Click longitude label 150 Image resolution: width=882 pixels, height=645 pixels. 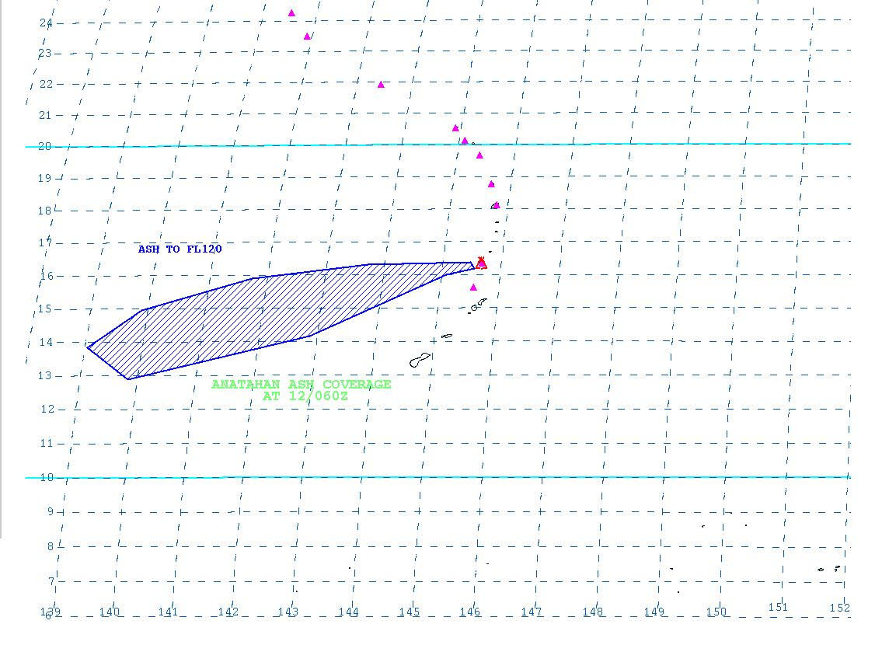pyautogui.click(x=716, y=612)
